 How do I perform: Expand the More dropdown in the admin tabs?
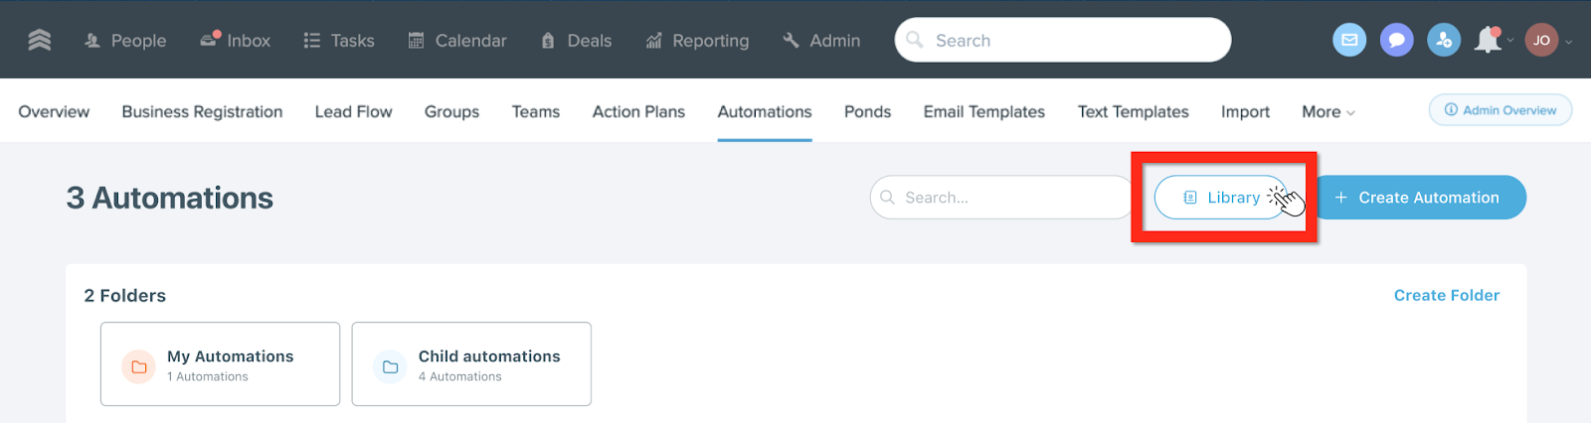pos(1327,112)
